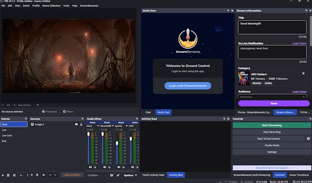312x183 pixels.
Task: Click the stream Title text field
Action: coord(272,27)
